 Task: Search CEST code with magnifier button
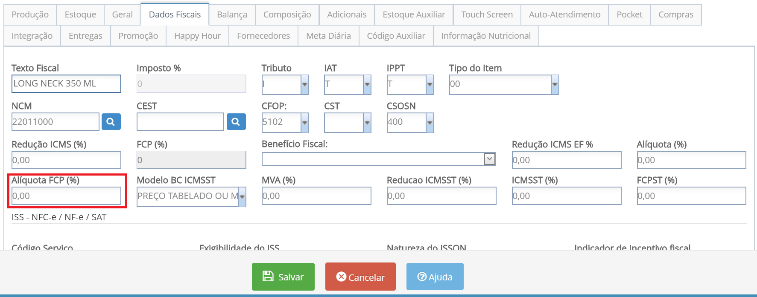click(x=236, y=122)
